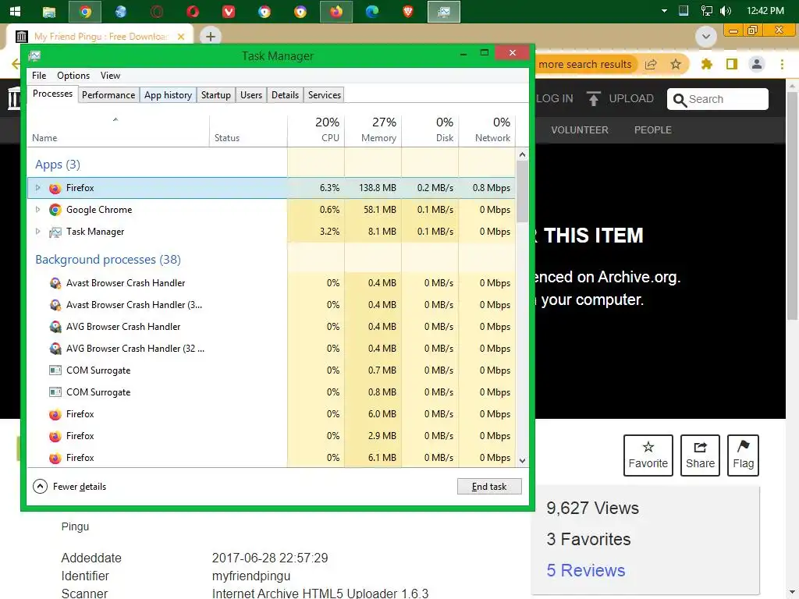Switch to the Services tab
This screenshot has width=799, height=599.
pyautogui.click(x=324, y=94)
